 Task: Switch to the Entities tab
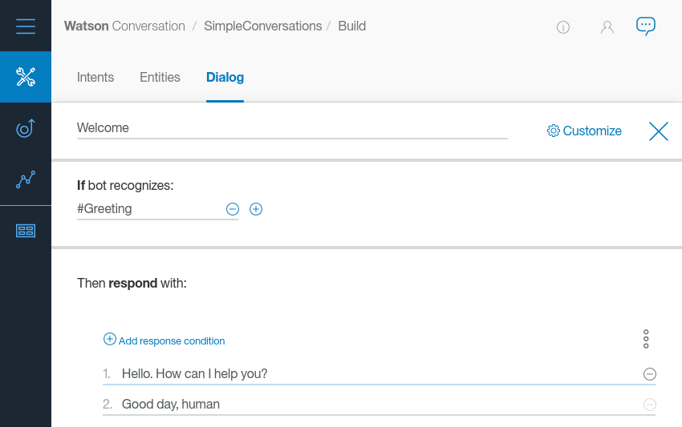pos(160,78)
